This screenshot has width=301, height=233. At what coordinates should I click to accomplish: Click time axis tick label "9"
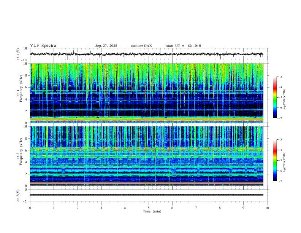(x=243, y=208)
